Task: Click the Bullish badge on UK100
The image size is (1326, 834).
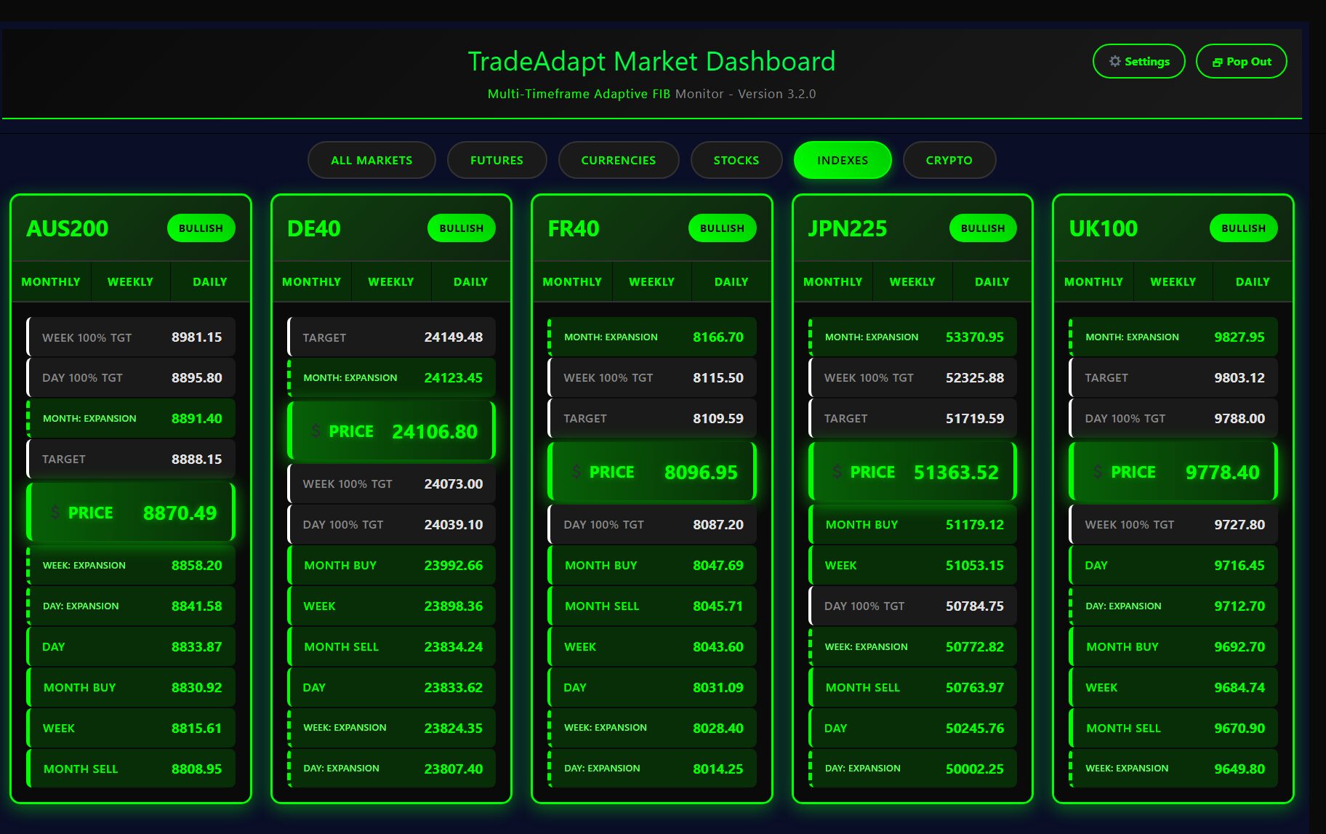Action: [1243, 228]
